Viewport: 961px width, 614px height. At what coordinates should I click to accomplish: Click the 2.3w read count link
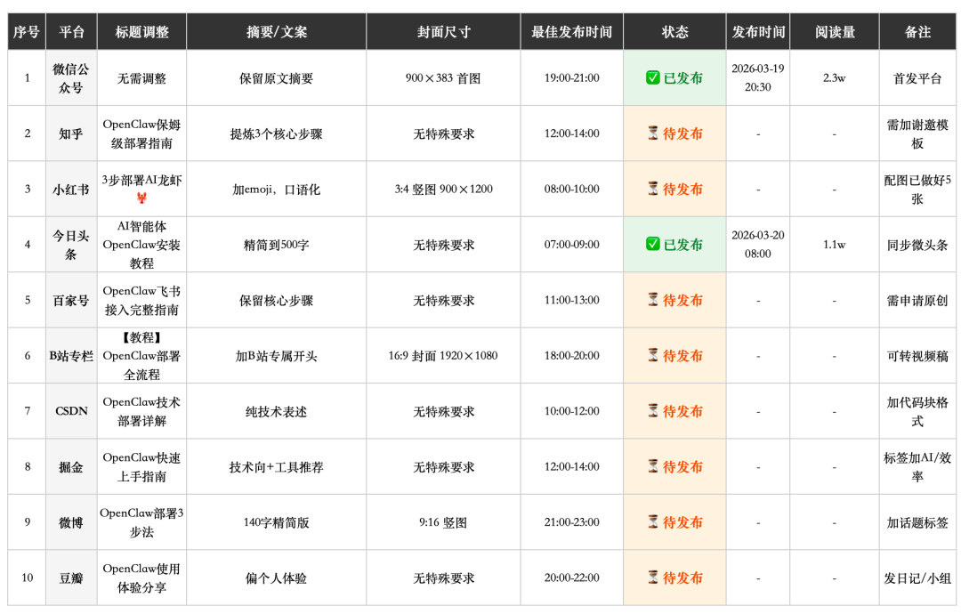[x=835, y=77]
